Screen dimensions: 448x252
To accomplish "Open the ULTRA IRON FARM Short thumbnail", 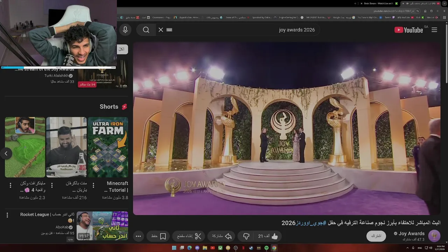I will click(x=108, y=147).
